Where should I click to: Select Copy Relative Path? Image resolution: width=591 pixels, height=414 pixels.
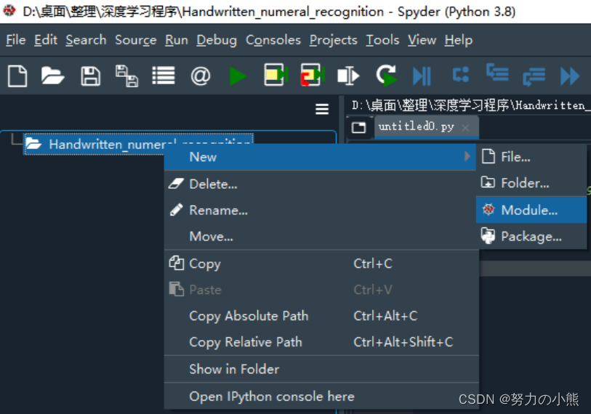321,342
